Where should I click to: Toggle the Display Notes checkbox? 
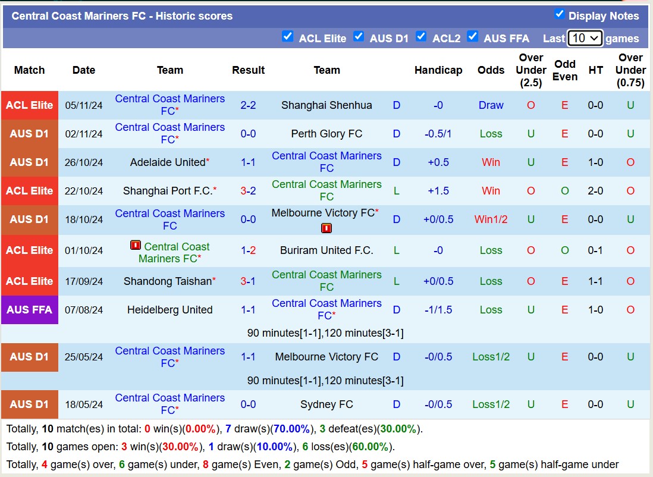(559, 14)
